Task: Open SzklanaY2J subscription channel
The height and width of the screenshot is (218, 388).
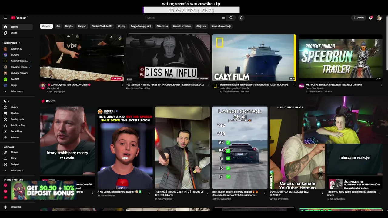Action: point(18,49)
